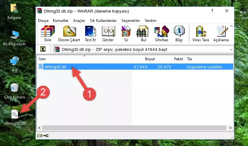Click the archive icon in the address bar

pyautogui.click(x=57, y=49)
